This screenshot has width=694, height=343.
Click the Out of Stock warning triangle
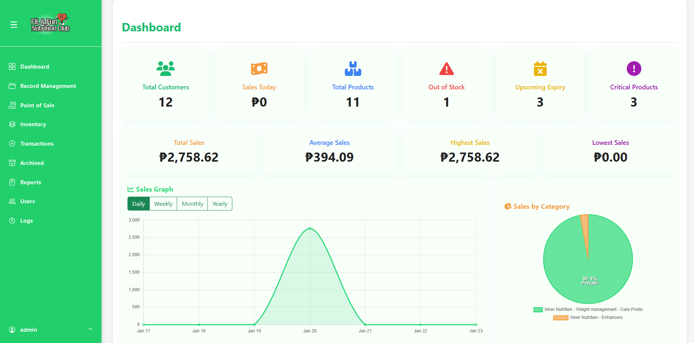[446, 69]
